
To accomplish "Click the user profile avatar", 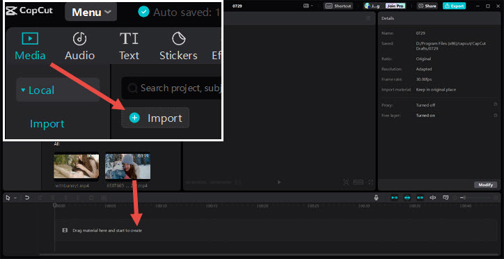I will pos(368,6).
